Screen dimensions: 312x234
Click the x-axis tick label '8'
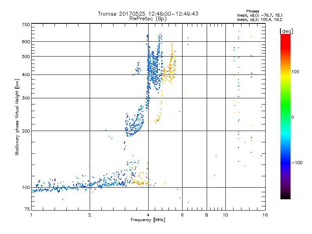(x=207, y=215)
